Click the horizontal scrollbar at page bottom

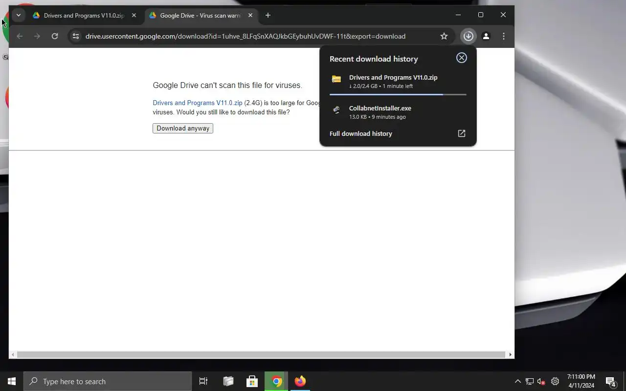click(261, 354)
